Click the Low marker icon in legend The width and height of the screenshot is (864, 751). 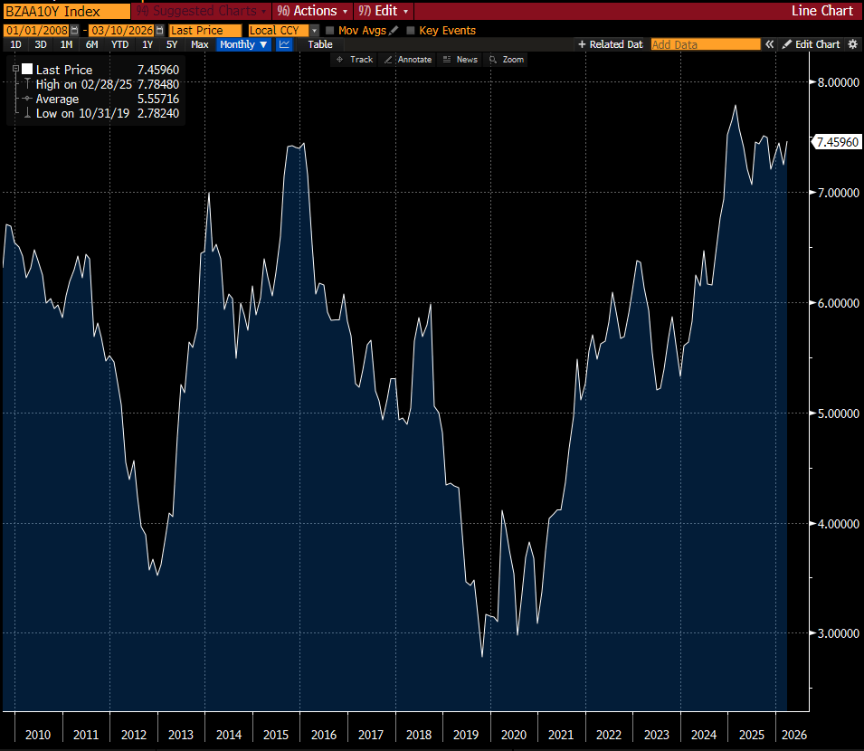[x=27, y=113]
